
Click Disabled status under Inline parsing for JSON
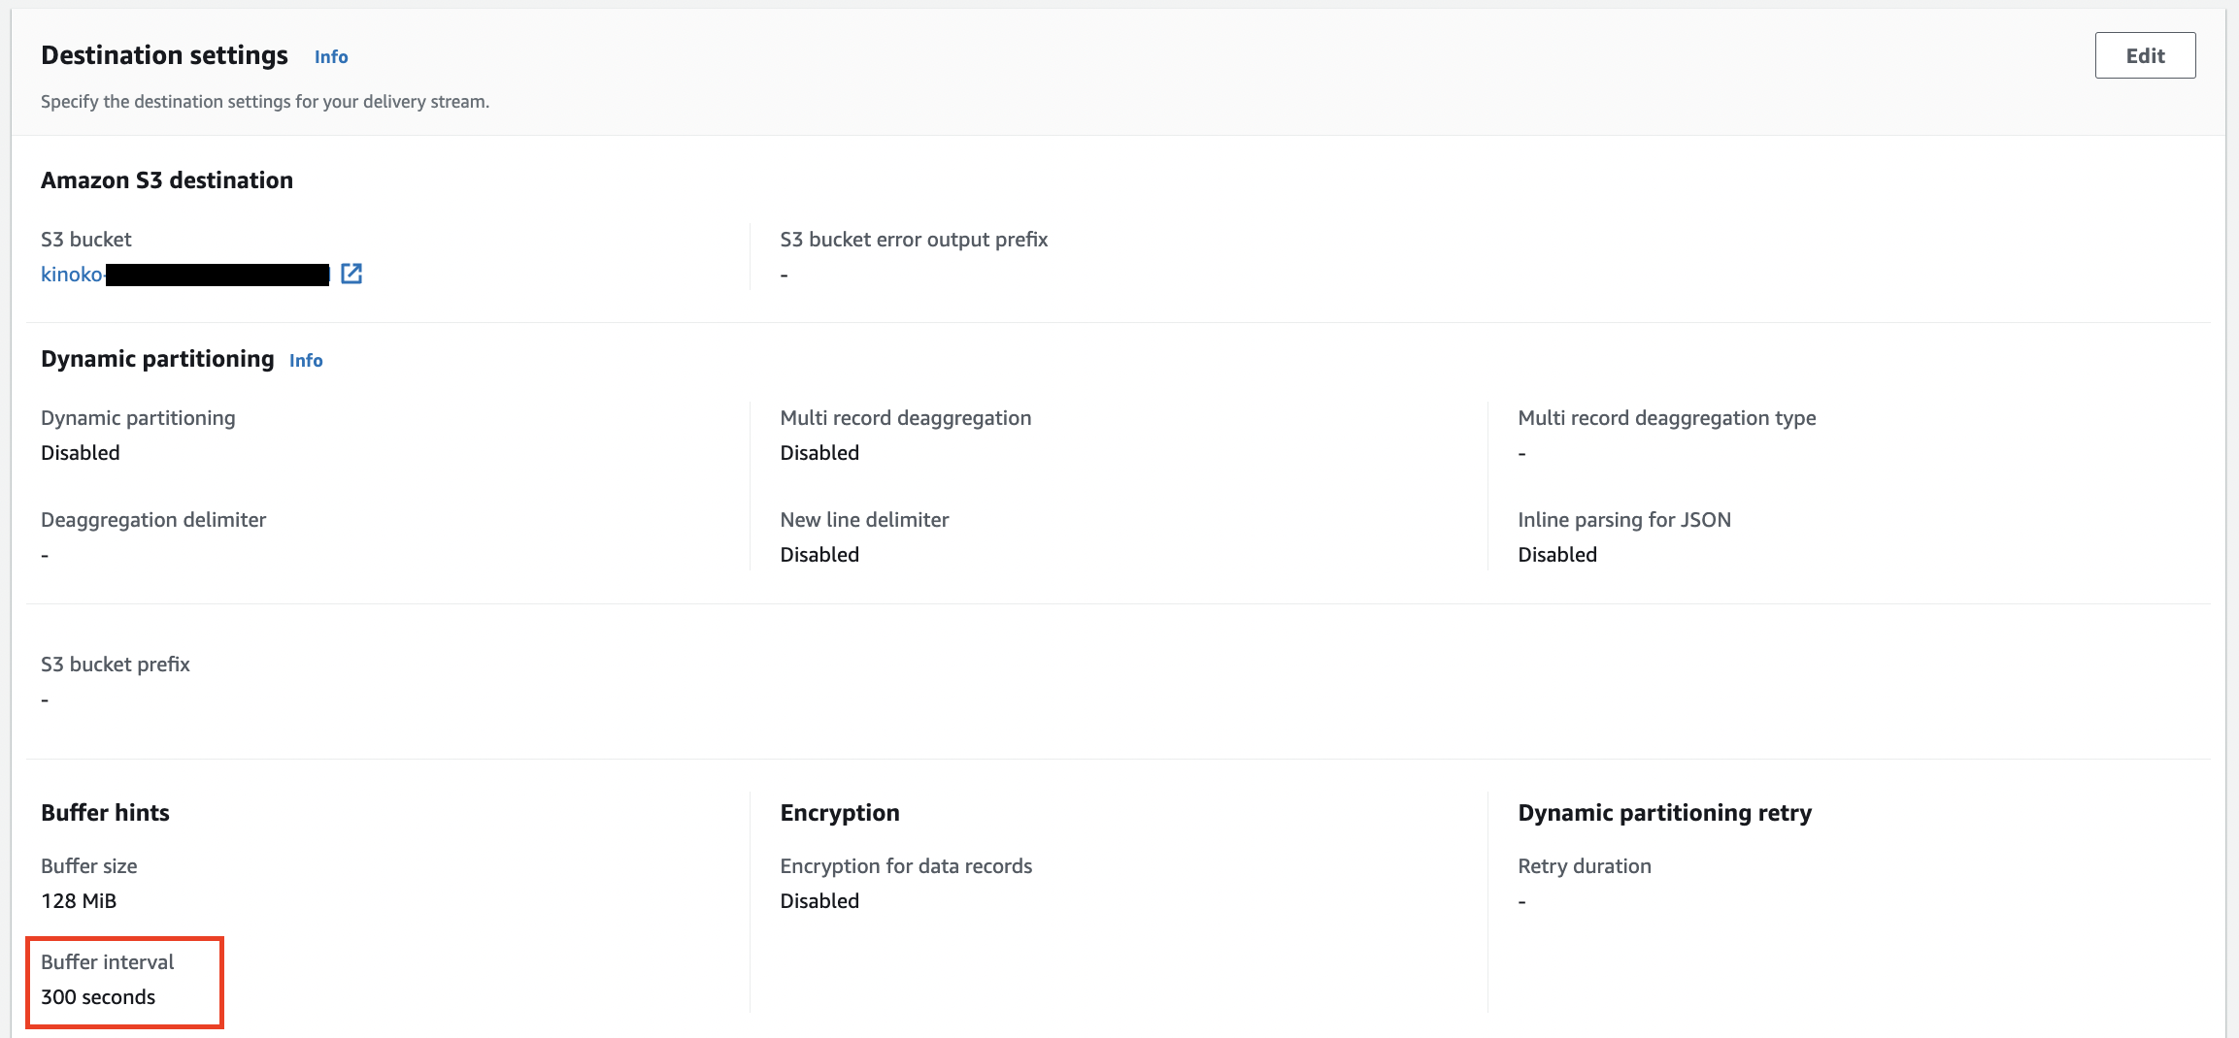(1557, 555)
